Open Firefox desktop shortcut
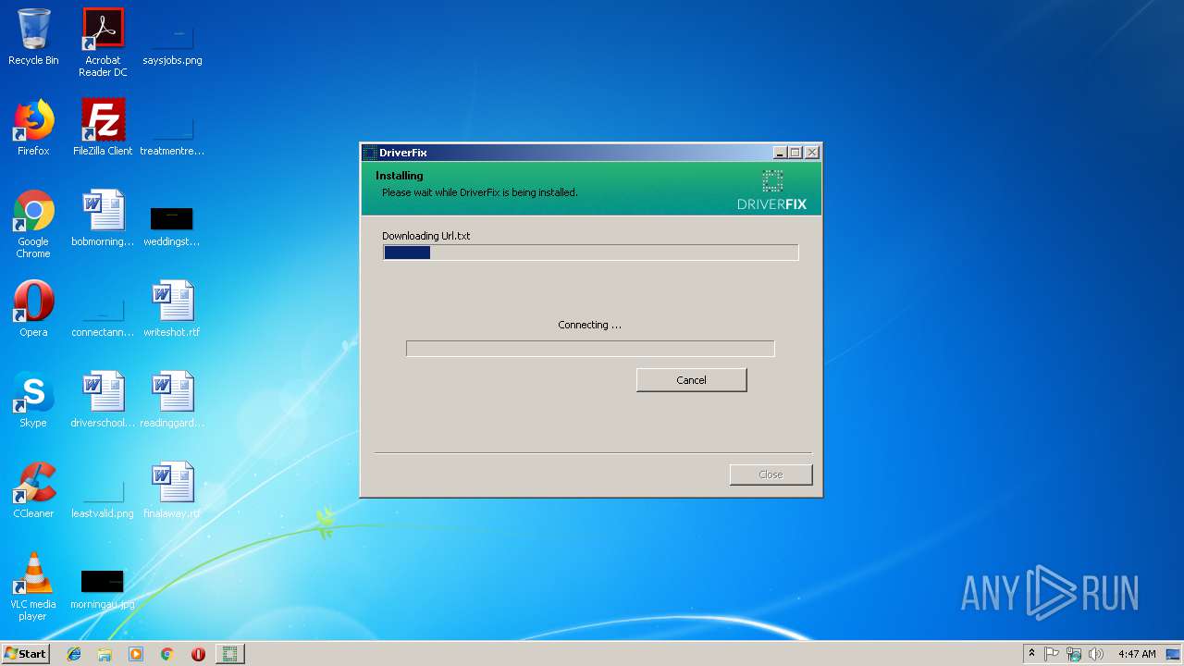 33,128
